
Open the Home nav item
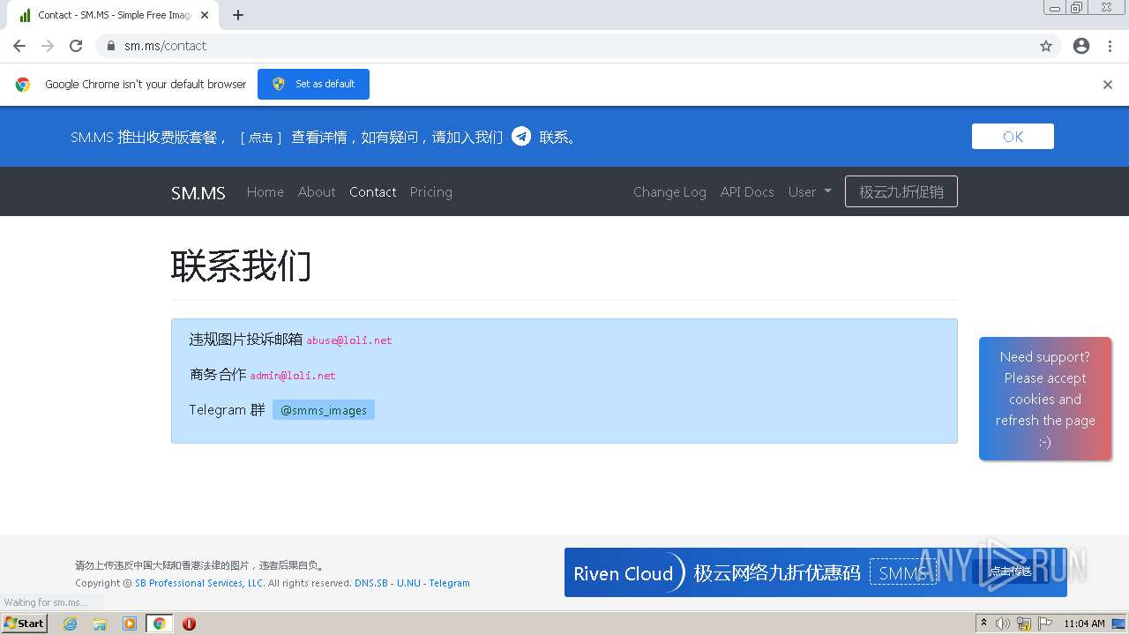[265, 192]
